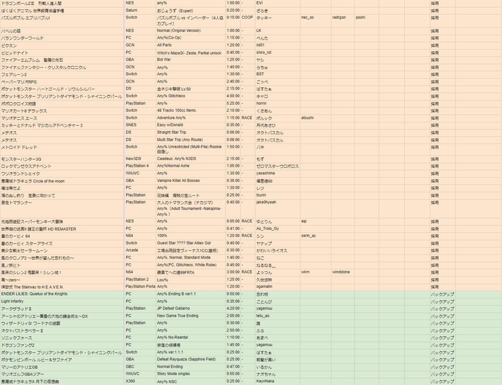Select the 'Story Mode singles' cell
This screenshot has width=502, height=385.
click(x=190, y=374)
